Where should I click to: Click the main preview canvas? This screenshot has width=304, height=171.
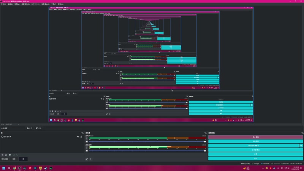151,65
